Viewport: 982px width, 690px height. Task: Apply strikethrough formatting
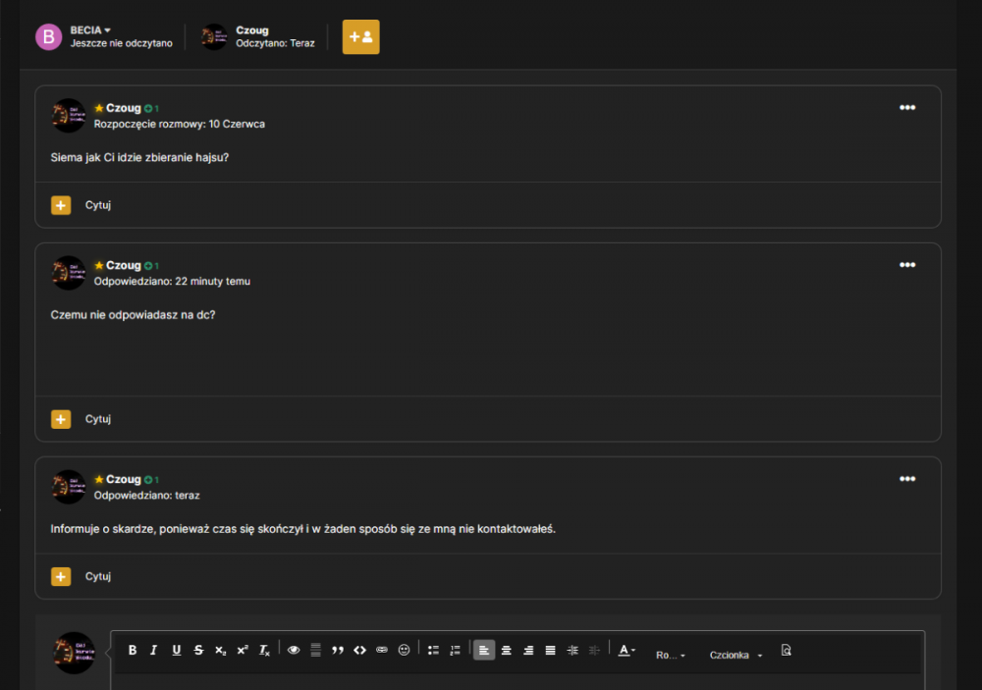(x=198, y=650)
